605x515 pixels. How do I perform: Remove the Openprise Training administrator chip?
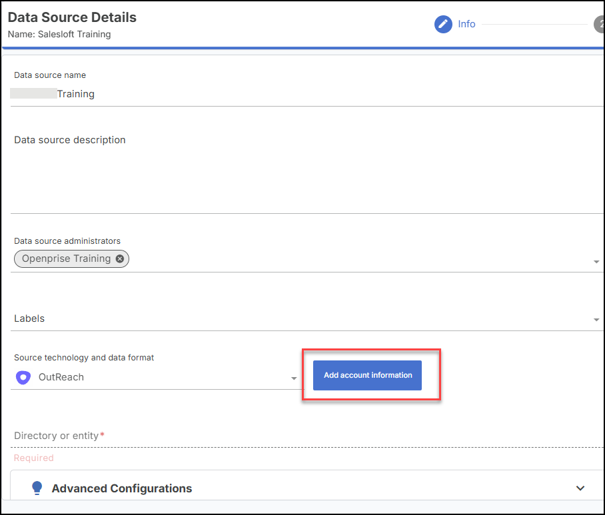pyautogui.click(x=120, y=258)
